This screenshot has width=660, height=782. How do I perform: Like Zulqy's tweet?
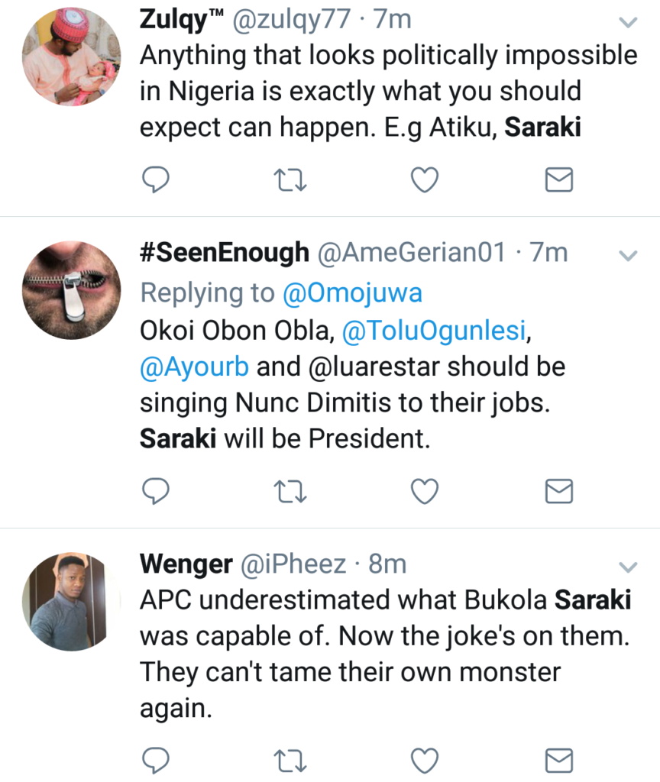[425, 180]
